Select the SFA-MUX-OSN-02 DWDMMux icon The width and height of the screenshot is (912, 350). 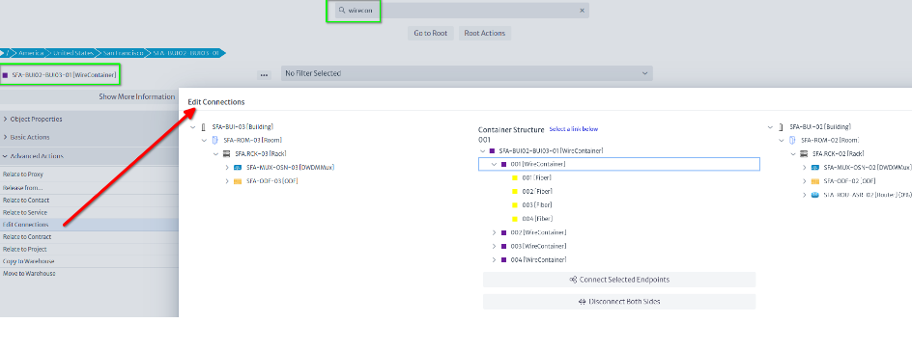[x=814, y=167]
